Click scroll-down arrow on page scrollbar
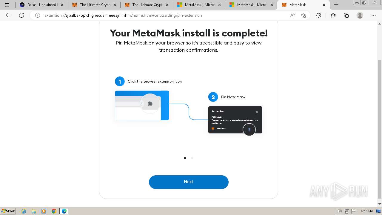 coord(380,204)
